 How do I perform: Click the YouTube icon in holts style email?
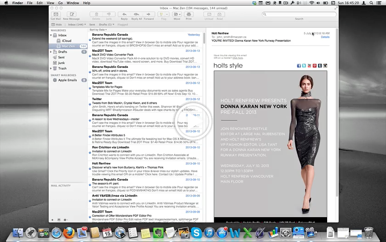pyautogui.click(x=309, y=66)
